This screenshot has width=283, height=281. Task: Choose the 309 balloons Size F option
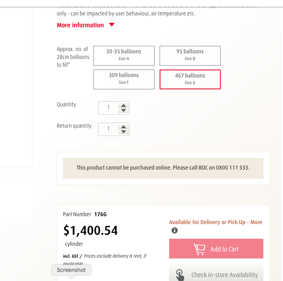pyautogui.click(x=124, y=79)
